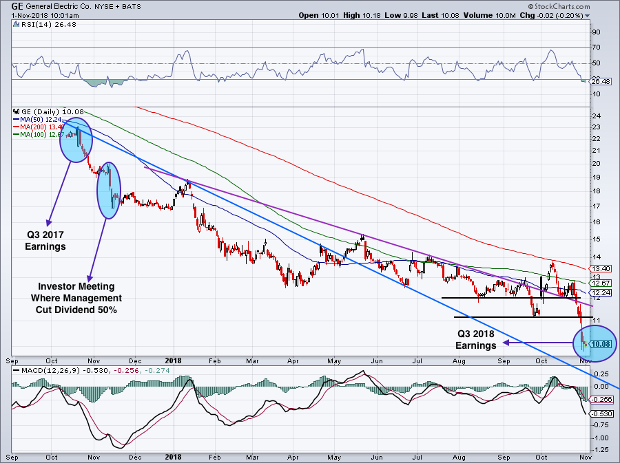620x463 pixels.
Task: Click the Chg -0.02 (-0.20%) value
Action: [551, 15]
